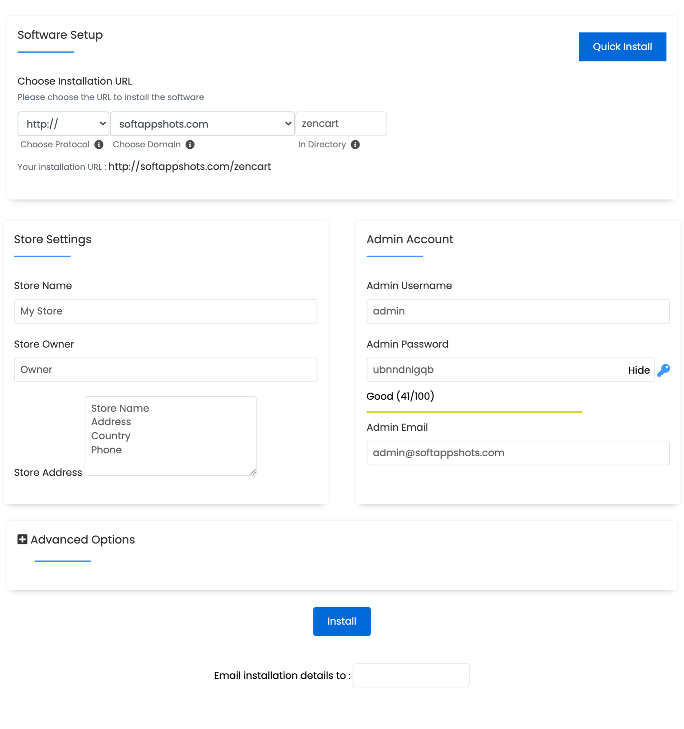This screenshot has width=684, height=729.
Task: Click the Store Owner input field
Action: (165, 370)
